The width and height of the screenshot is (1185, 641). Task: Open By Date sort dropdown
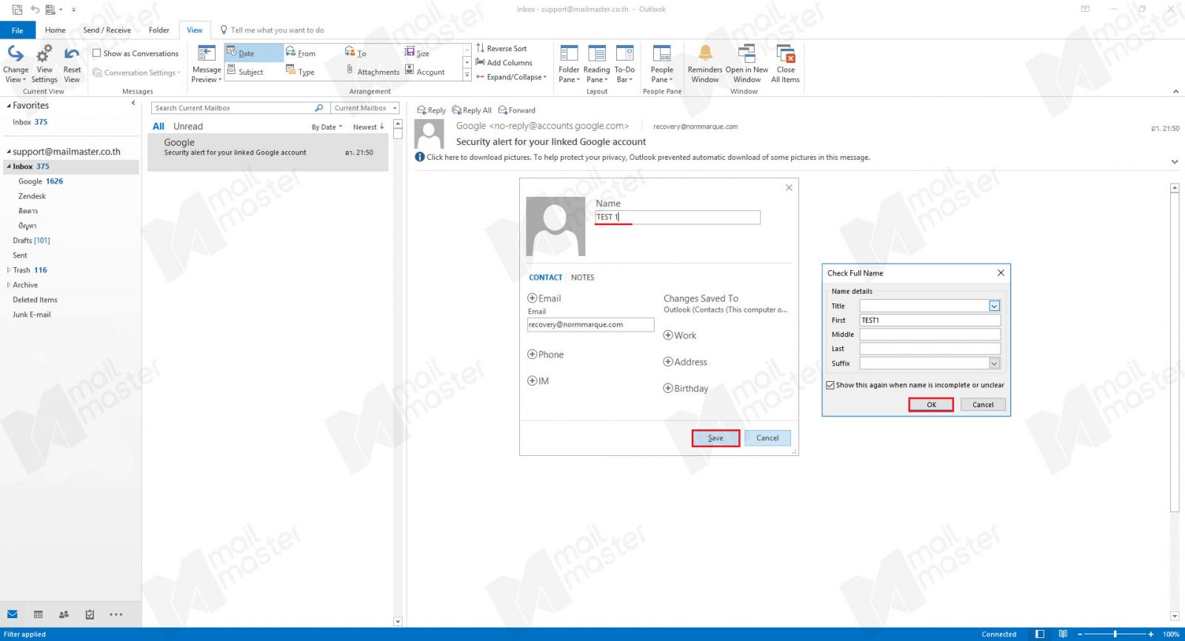pyautogui.click(x=327, y=127)
